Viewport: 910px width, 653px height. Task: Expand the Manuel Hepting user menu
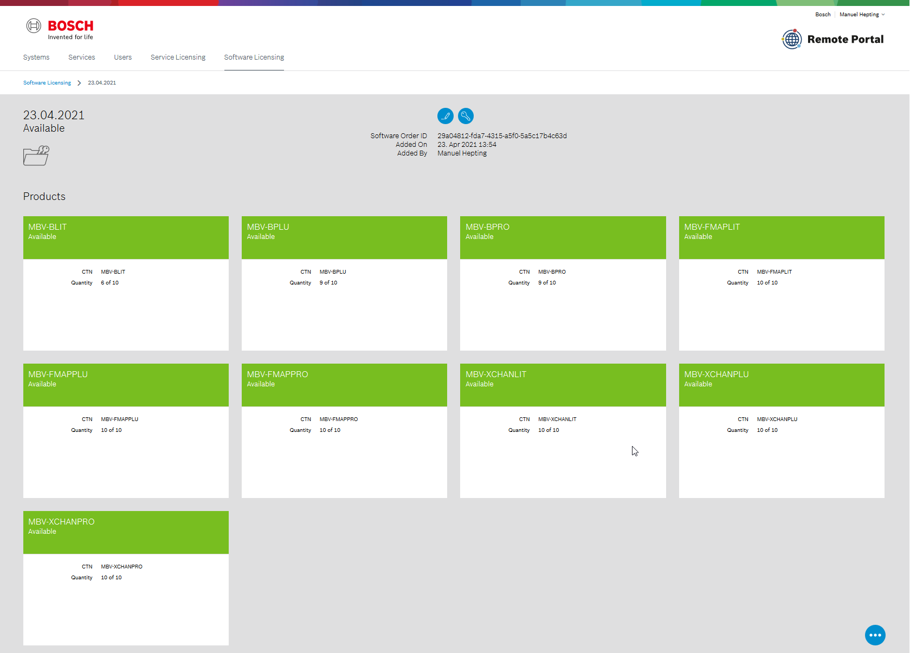[x=862, y=15]
